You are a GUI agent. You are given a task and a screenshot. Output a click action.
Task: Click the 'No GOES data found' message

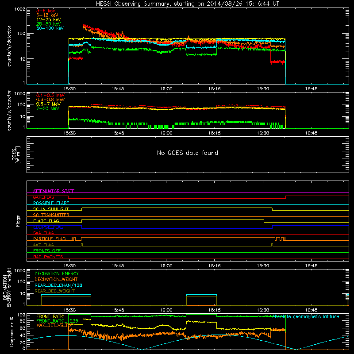tap(188, 153)
